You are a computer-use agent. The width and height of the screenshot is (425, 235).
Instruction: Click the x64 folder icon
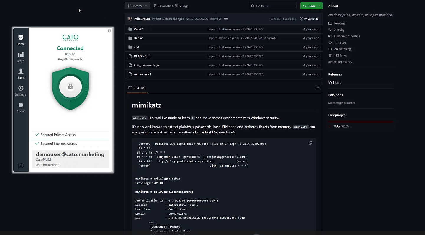pyautogui.click(x=130, y=47)
